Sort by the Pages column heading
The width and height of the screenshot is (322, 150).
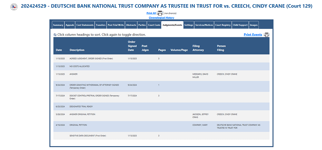coord(162,50)
